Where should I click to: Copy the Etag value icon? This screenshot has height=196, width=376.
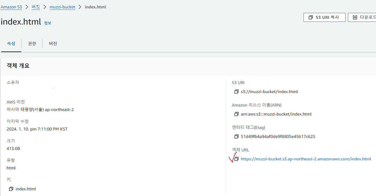coord(236,137)
